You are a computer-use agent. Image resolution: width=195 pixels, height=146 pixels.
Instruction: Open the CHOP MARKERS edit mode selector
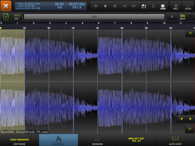19,141
